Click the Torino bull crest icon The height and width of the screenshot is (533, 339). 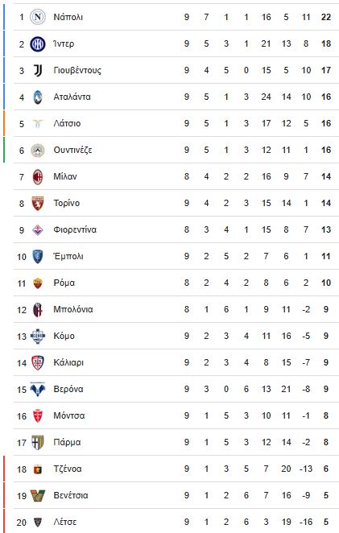(x=38, y=203)
